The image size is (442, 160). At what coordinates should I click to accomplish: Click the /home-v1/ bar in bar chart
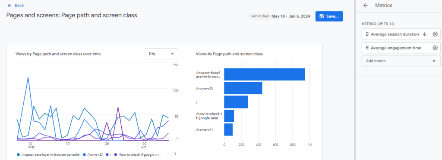228,130
